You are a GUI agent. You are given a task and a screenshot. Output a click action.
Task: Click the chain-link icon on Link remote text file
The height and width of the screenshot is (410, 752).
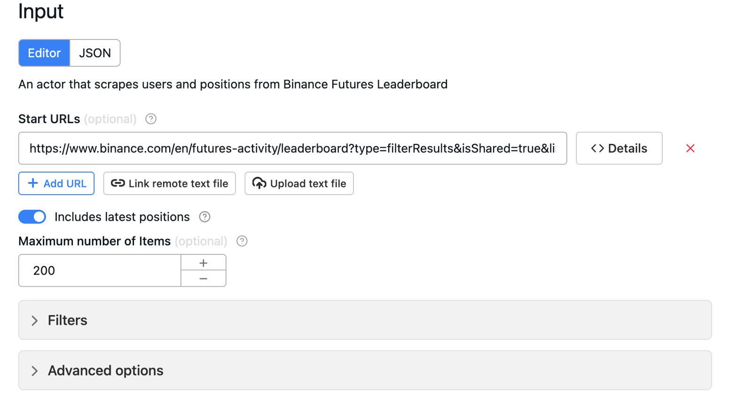coord(118,183)
